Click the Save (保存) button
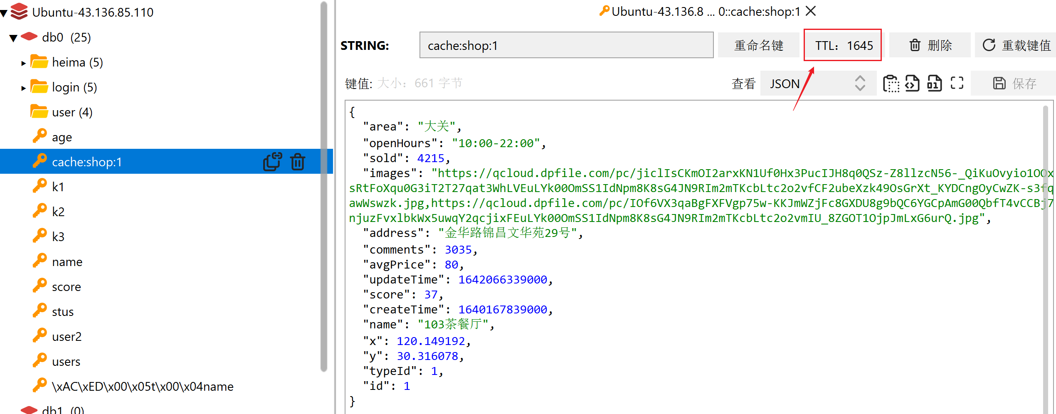Image resolution: width=1056 pixels, height=414 pixels. tap(1014, 84)
